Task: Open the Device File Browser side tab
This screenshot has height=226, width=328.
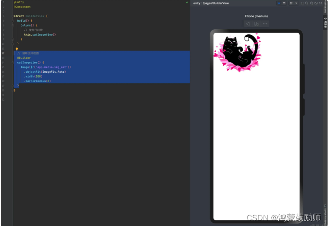Action: click(325, 215)
